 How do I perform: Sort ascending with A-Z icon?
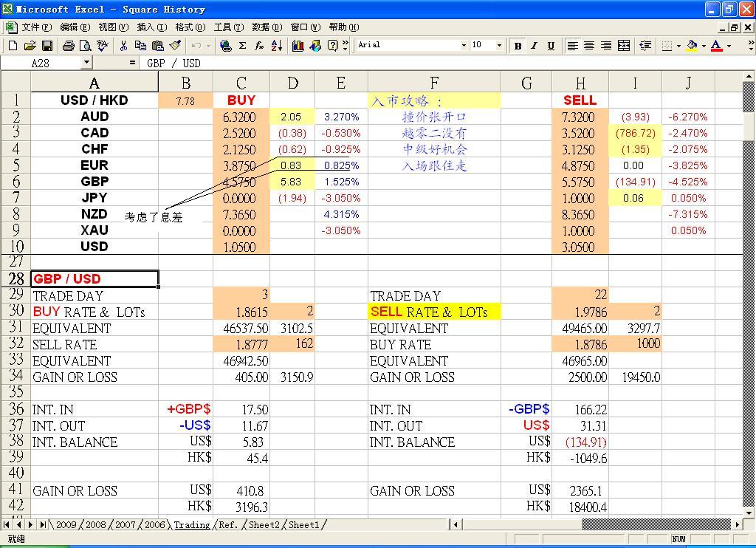pyautogui.click(x=277, y=45)
